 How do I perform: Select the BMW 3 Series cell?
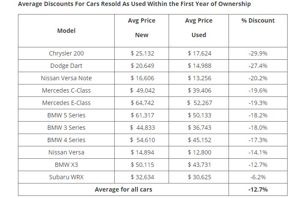(66, 128)
